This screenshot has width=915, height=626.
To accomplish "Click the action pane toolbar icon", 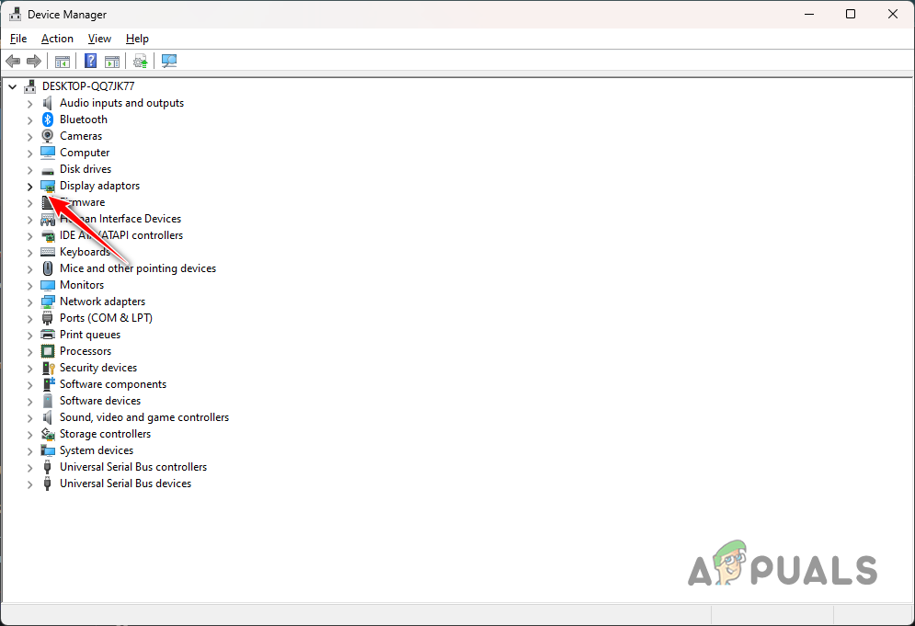I will coord(112,61).
